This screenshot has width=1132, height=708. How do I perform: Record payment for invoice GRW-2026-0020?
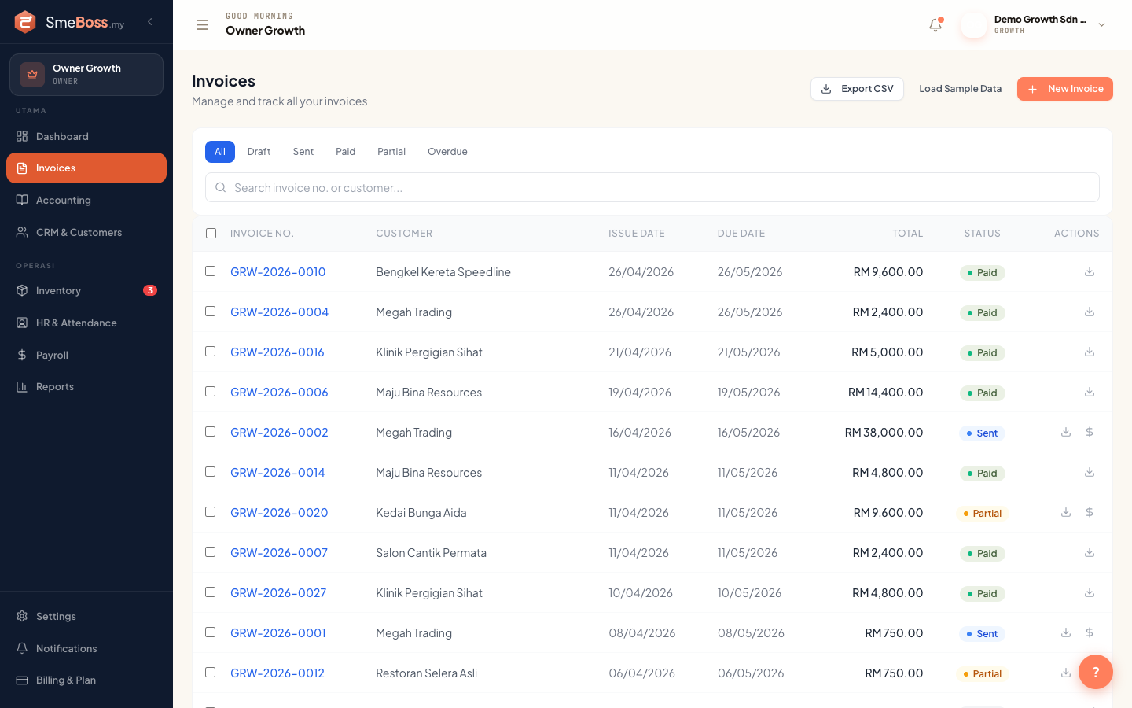pos(1090,513)
